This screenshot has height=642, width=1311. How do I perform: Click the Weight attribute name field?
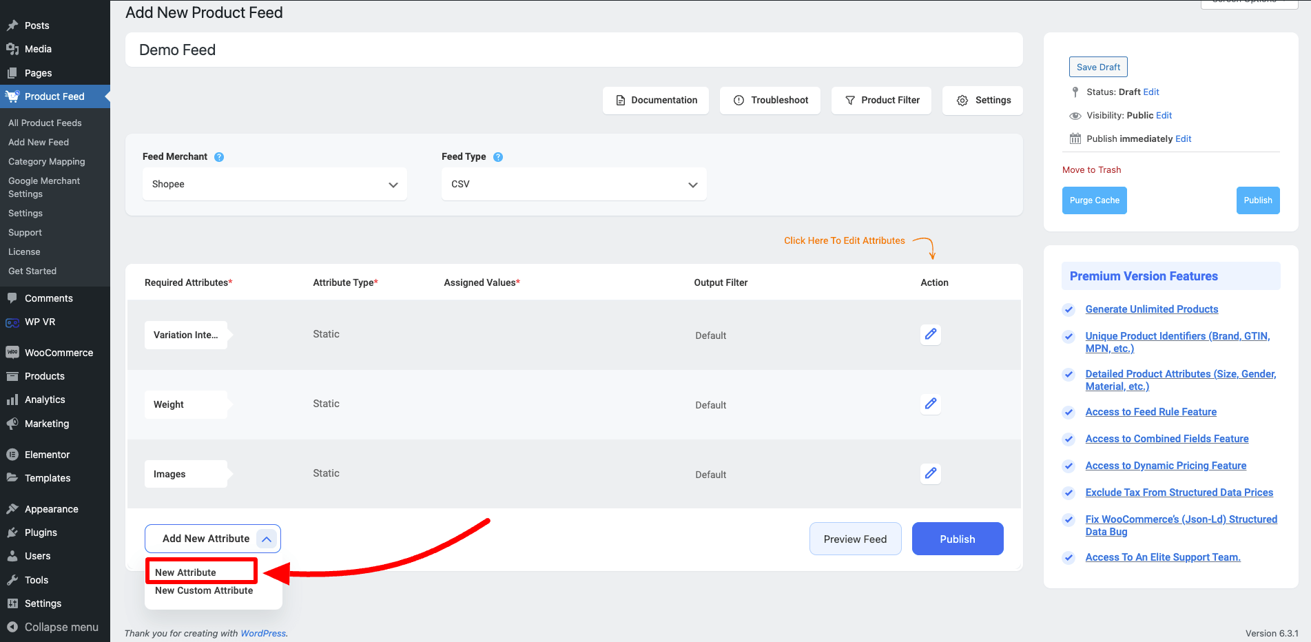point(186,404)
